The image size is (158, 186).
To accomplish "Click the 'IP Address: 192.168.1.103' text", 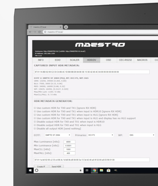I will [x=45, y=54].
